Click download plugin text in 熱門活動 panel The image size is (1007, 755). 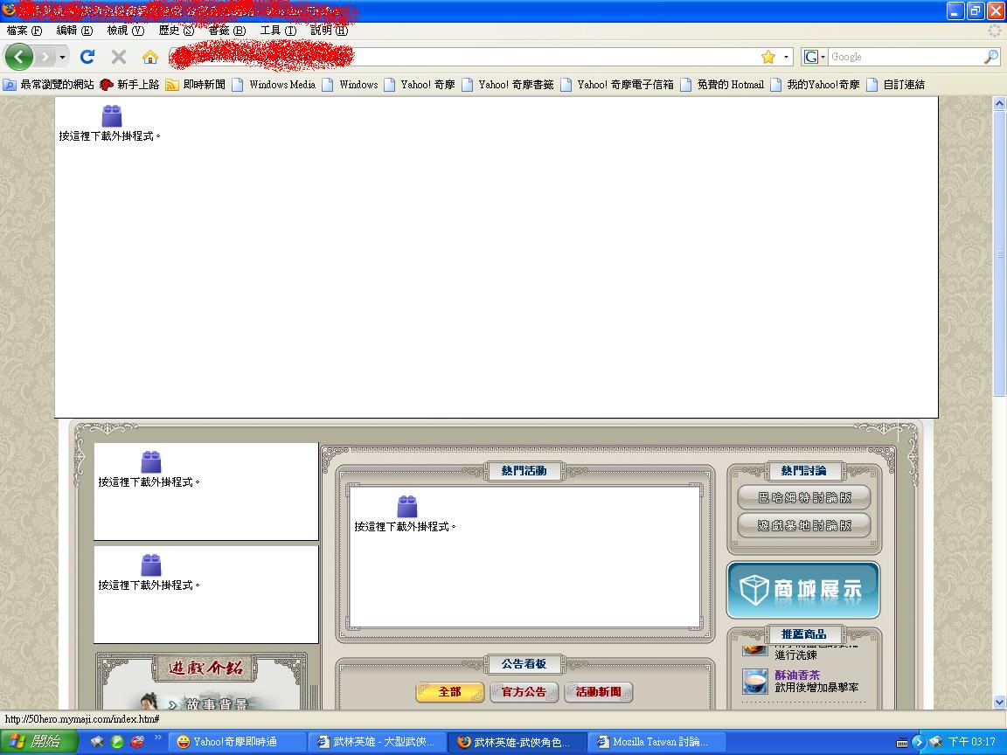click(405, 526)
